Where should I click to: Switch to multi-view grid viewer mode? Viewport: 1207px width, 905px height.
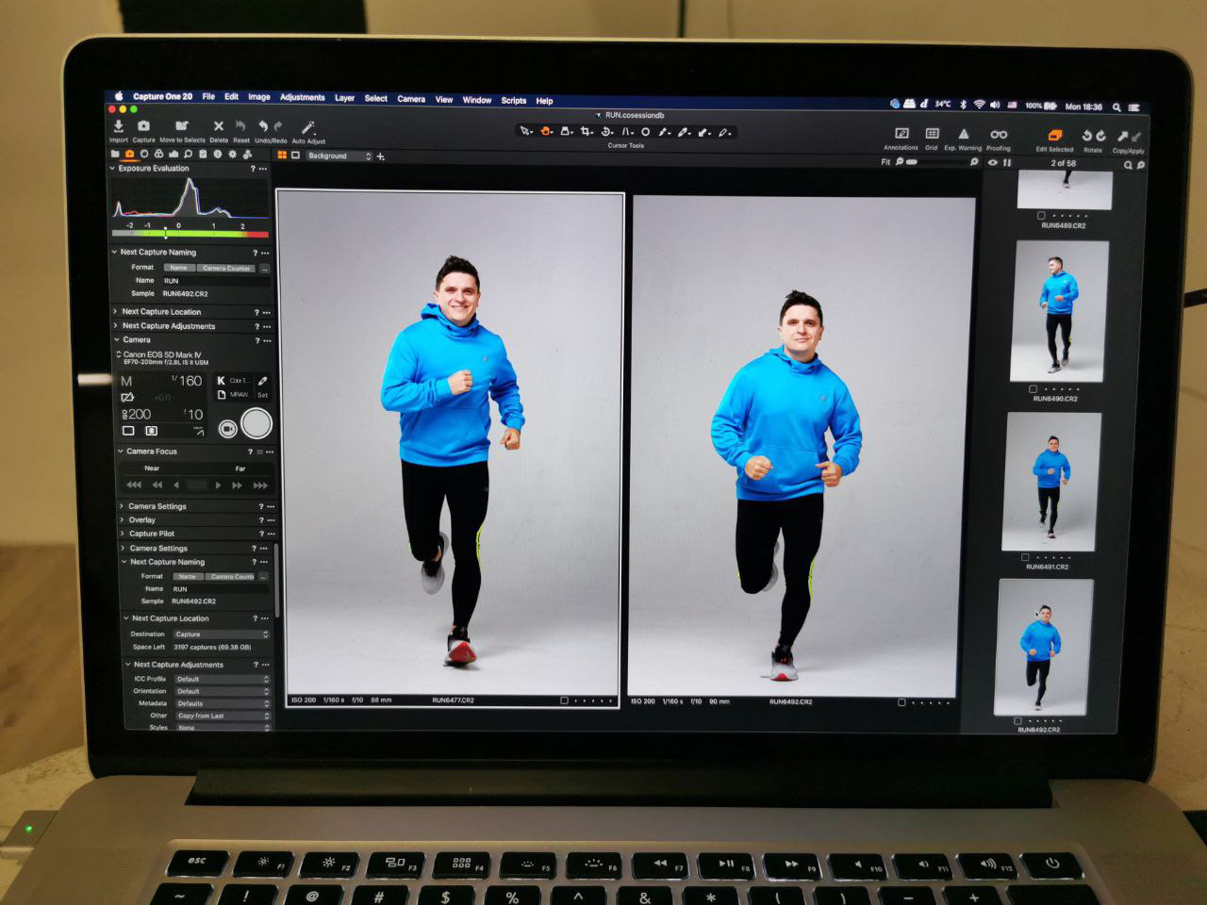click(281, 155)
